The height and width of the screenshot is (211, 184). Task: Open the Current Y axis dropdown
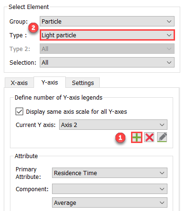(113, 125)
